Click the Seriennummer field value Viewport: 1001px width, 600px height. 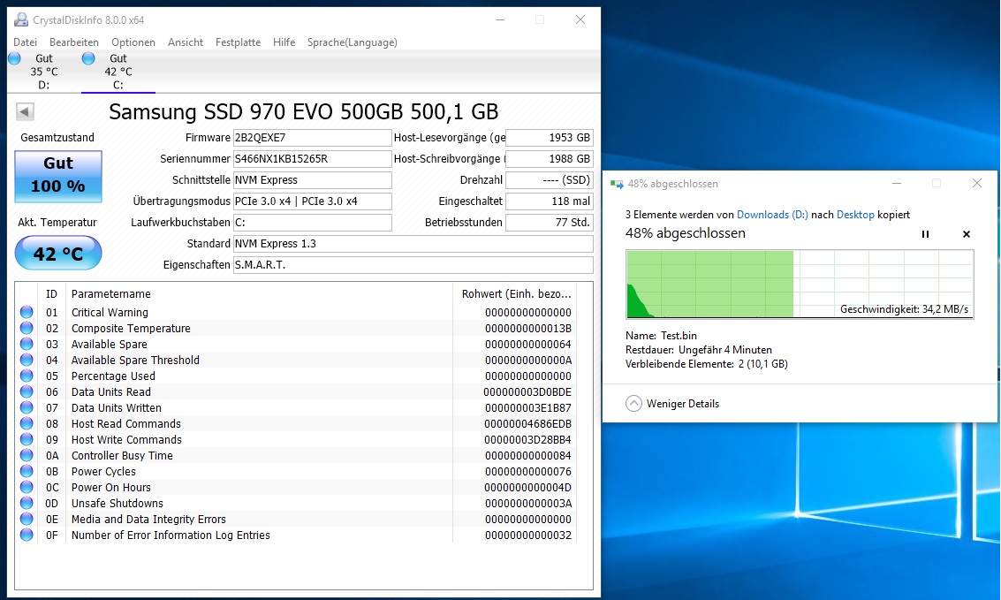[x=312, y=159]
